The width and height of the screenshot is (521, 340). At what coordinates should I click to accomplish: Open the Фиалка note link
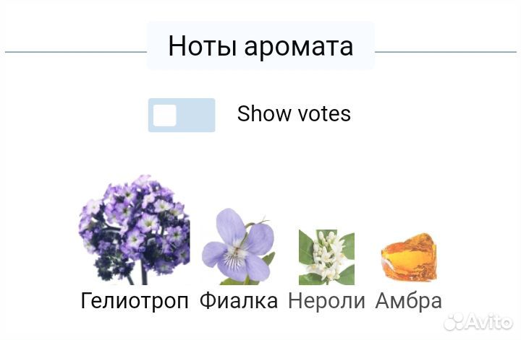238,300
